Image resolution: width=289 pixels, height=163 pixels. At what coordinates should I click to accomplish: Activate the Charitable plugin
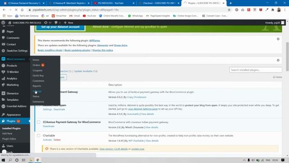pos(47,140)
